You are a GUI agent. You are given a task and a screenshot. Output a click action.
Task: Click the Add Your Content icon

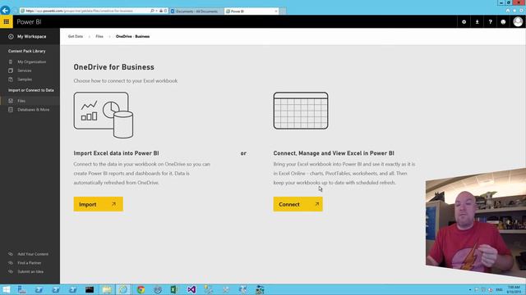[11, 254]
